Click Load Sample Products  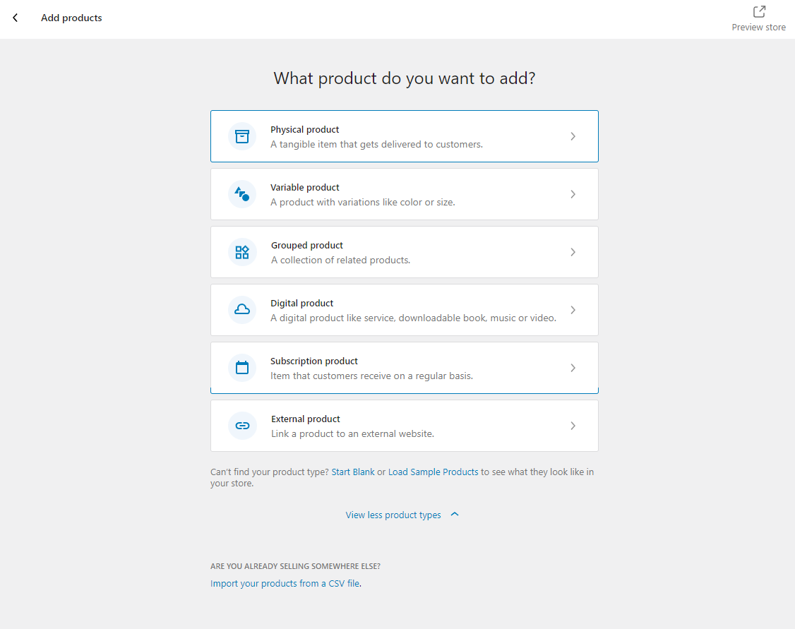pos(434,472)
